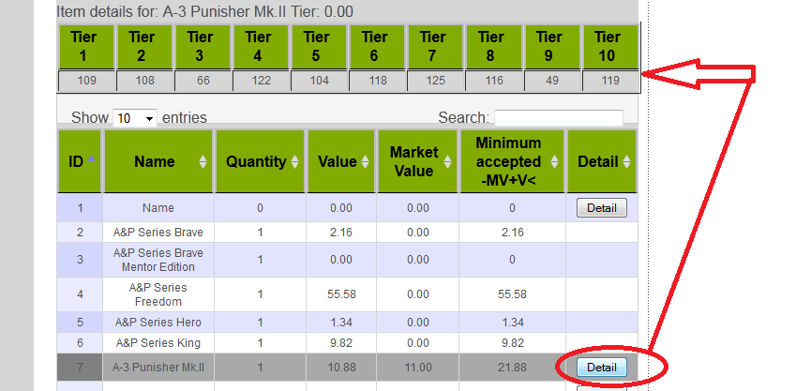Select the Tier 4 header cell
The image size is (796, 391).
click(261, 47)
